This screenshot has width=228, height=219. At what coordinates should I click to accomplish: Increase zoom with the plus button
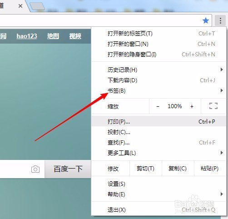[192, 106]
